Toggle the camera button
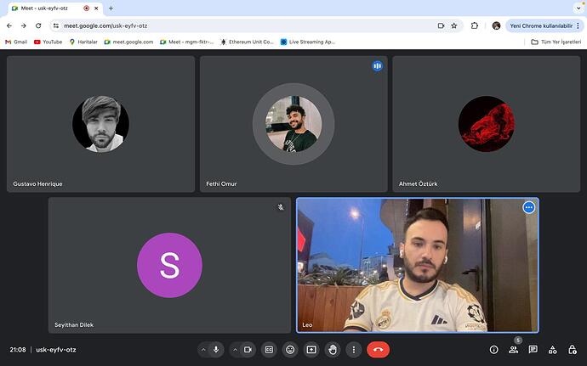587x366 pixels. pos(248,350)
